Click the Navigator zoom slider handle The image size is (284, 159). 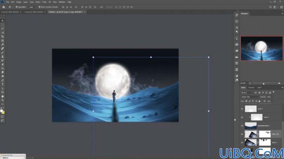coord(263,84)
